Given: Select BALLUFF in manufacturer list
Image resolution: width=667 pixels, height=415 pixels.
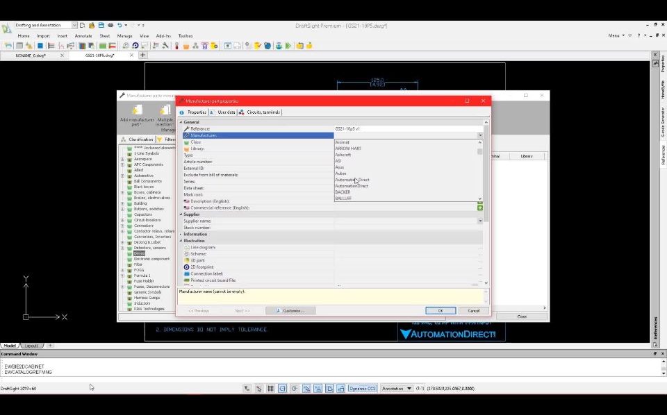Looking at the screenshot, I should (x=343, y=198).
